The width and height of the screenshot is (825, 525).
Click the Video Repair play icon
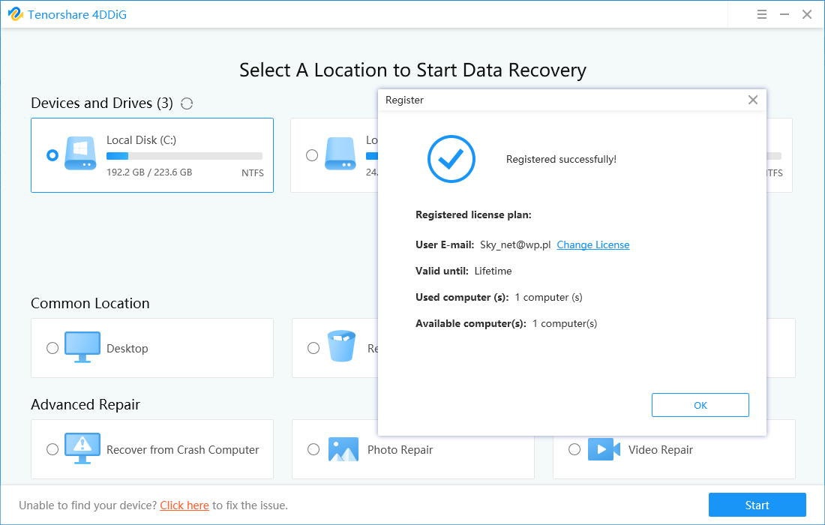[x=604, y=449]
